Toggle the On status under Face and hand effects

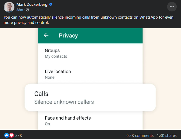[x=48, y=124]
